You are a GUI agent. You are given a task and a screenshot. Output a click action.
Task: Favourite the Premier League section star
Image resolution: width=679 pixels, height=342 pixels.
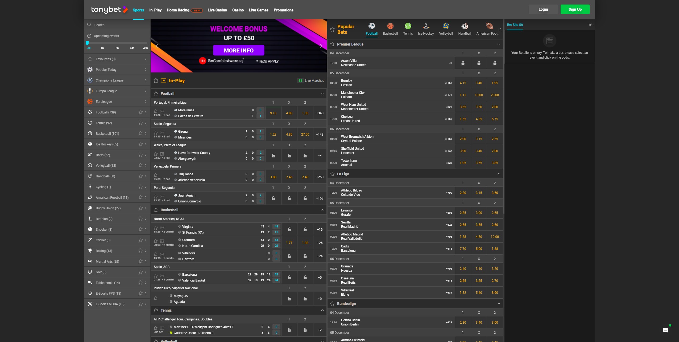tap(332, 44)
